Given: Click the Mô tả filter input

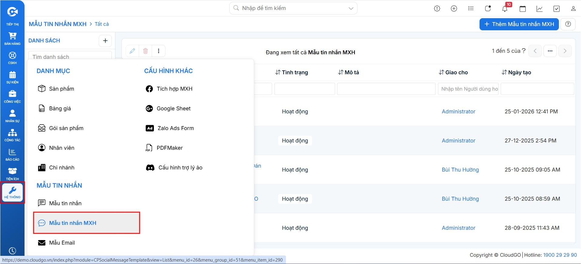Looking at the screenshot, I should [x=386, y=89].
